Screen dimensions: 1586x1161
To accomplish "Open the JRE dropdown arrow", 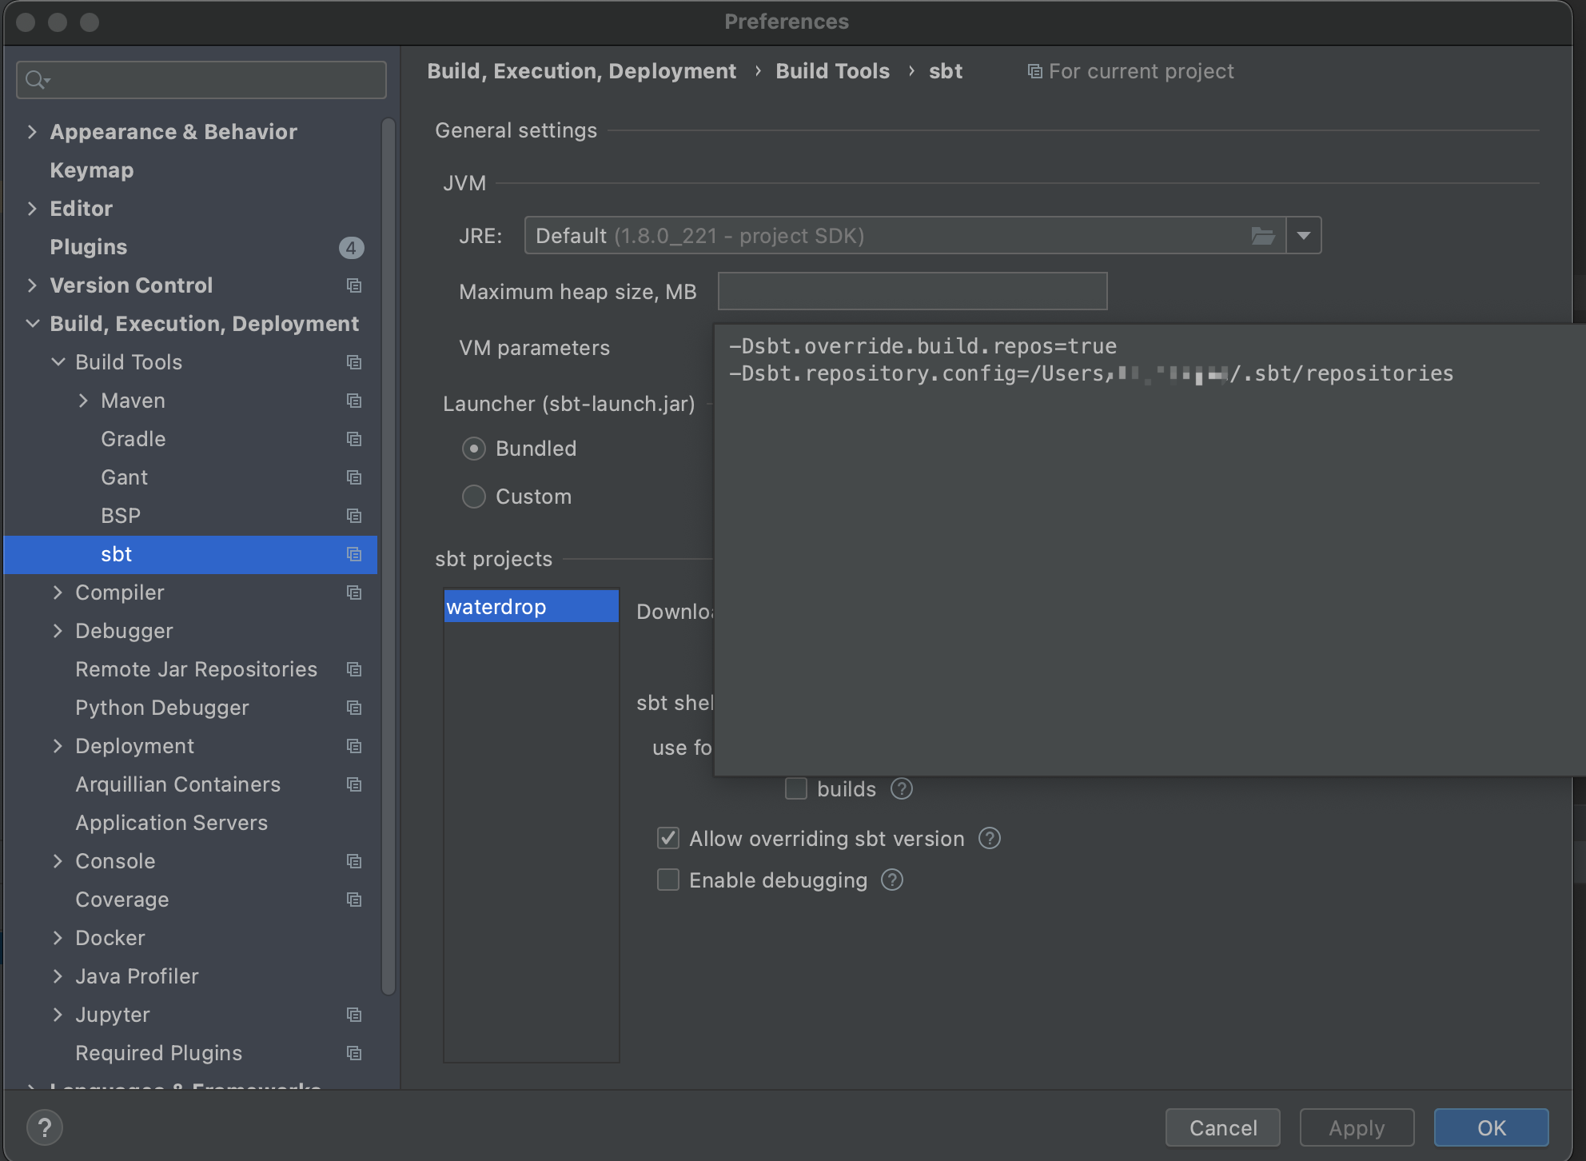I will pyautogui.click(x=1304, y=236).
